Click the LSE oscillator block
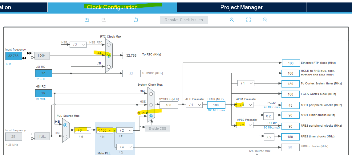Screen dimensions: 352x155 [x=42, y=55]
